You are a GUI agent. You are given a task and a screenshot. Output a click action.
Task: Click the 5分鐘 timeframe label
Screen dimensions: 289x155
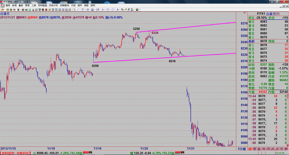242,149
